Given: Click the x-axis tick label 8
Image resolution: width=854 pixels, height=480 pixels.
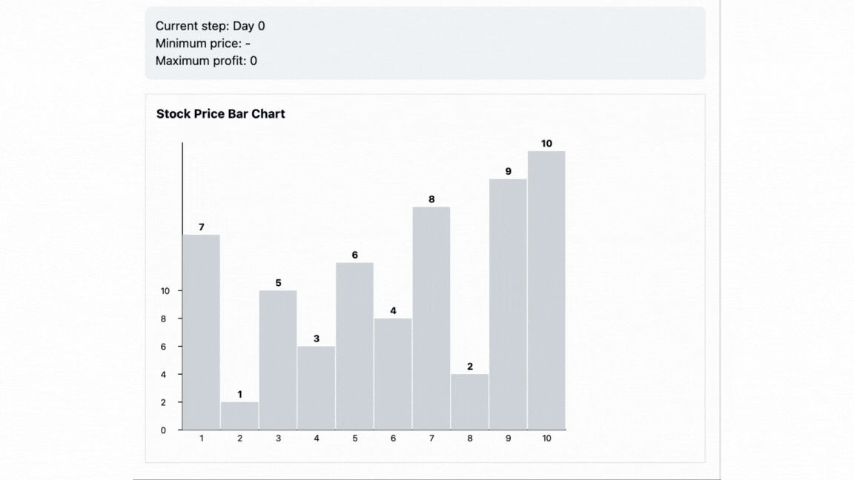Looking at the screenshot, I should [x=469, y=438].
